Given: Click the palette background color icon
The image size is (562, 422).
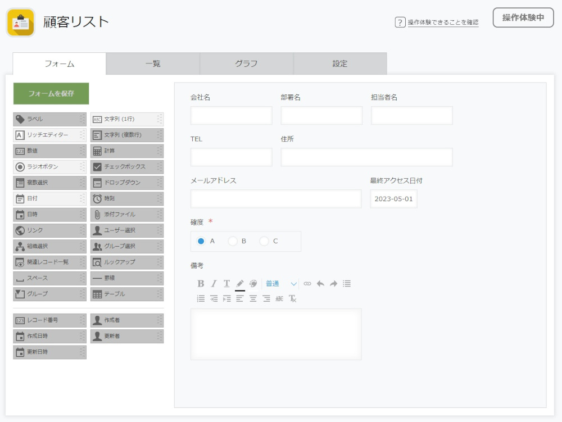Looking at the screenshot, I should (x=253, y=284).
